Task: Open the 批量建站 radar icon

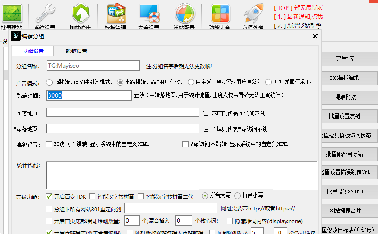Action: click(12, 14)
